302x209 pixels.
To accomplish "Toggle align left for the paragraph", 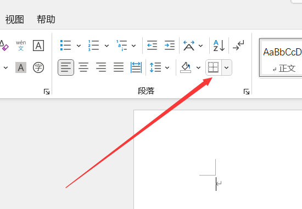I will coord(66,67).
